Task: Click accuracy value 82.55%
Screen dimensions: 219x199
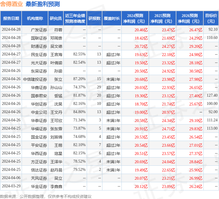Action: 79,54
